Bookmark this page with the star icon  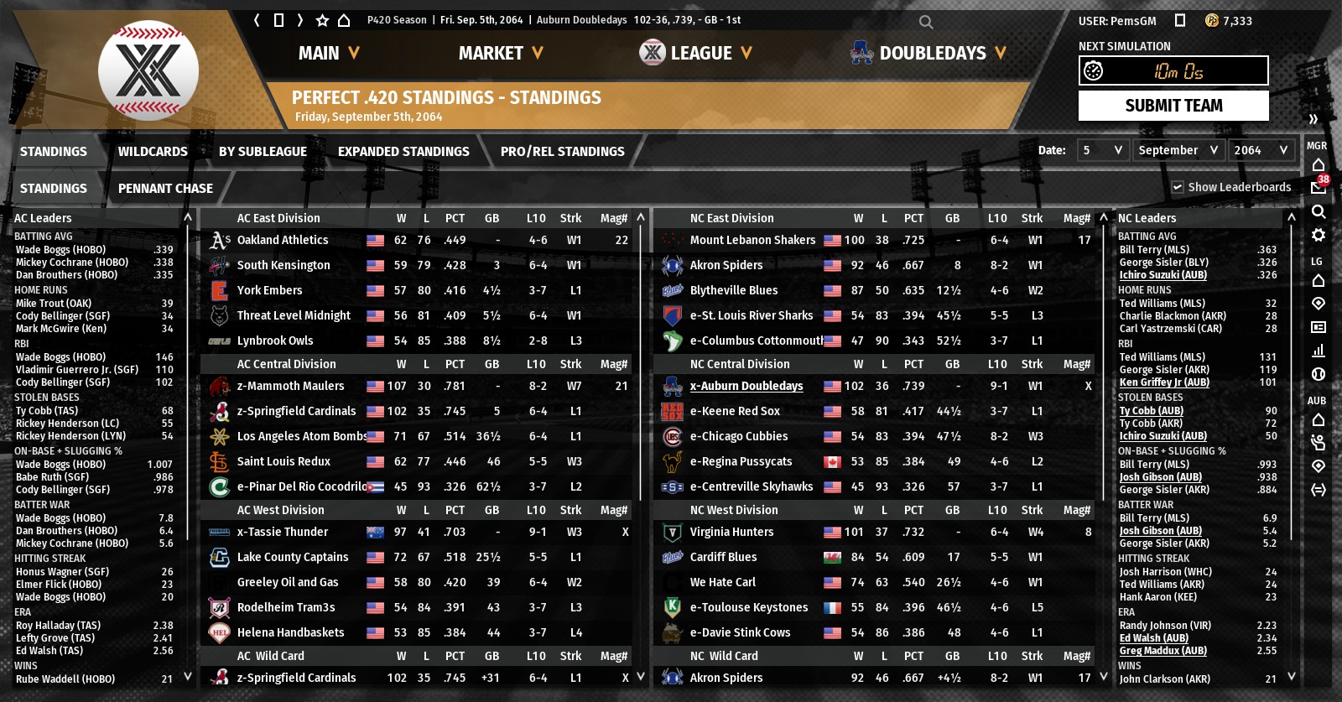point(322,20)
